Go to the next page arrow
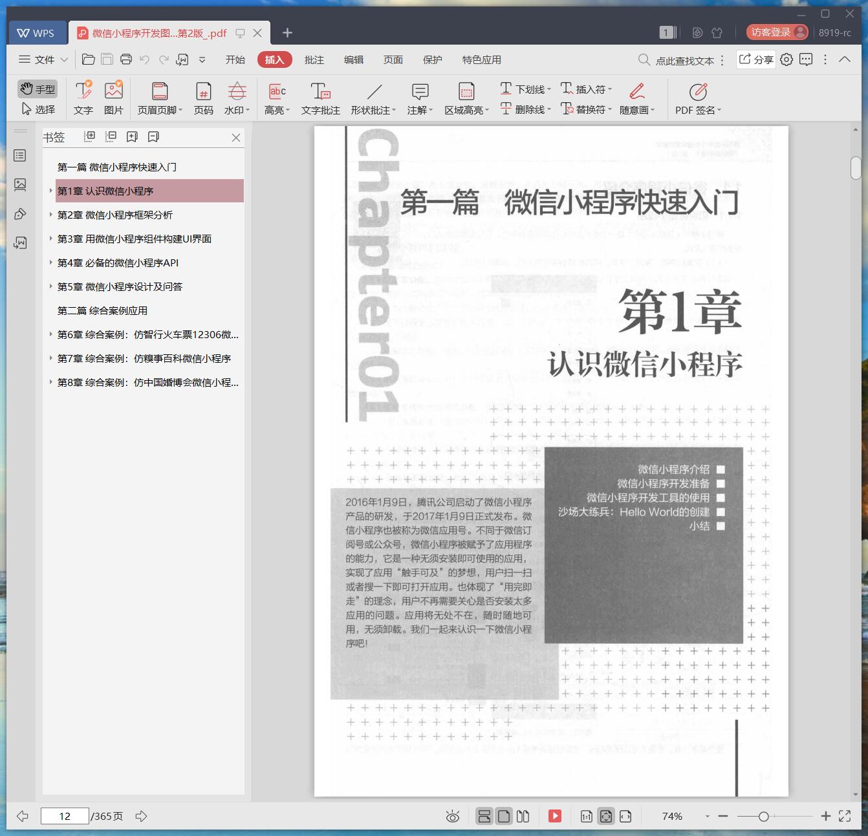 pos(141,816)
